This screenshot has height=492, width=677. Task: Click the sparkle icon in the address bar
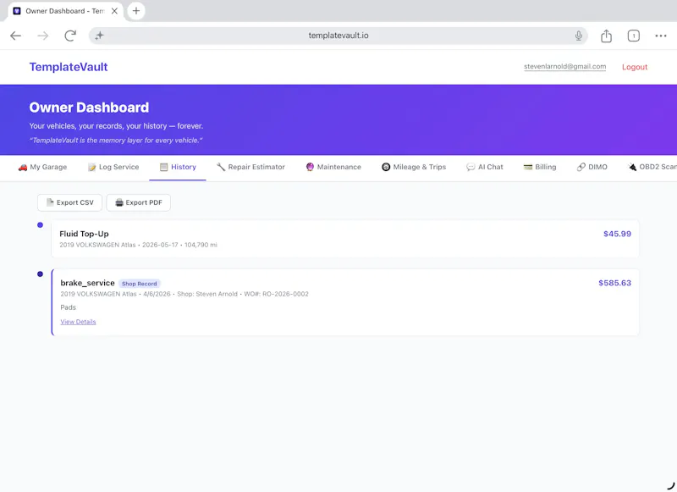tap(100, 36)
